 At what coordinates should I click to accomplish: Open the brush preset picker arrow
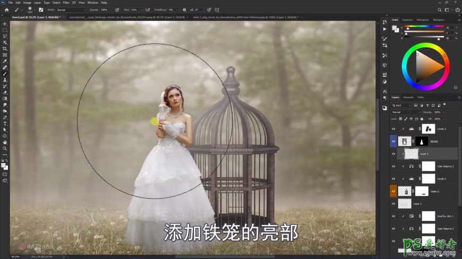(35, 10)
